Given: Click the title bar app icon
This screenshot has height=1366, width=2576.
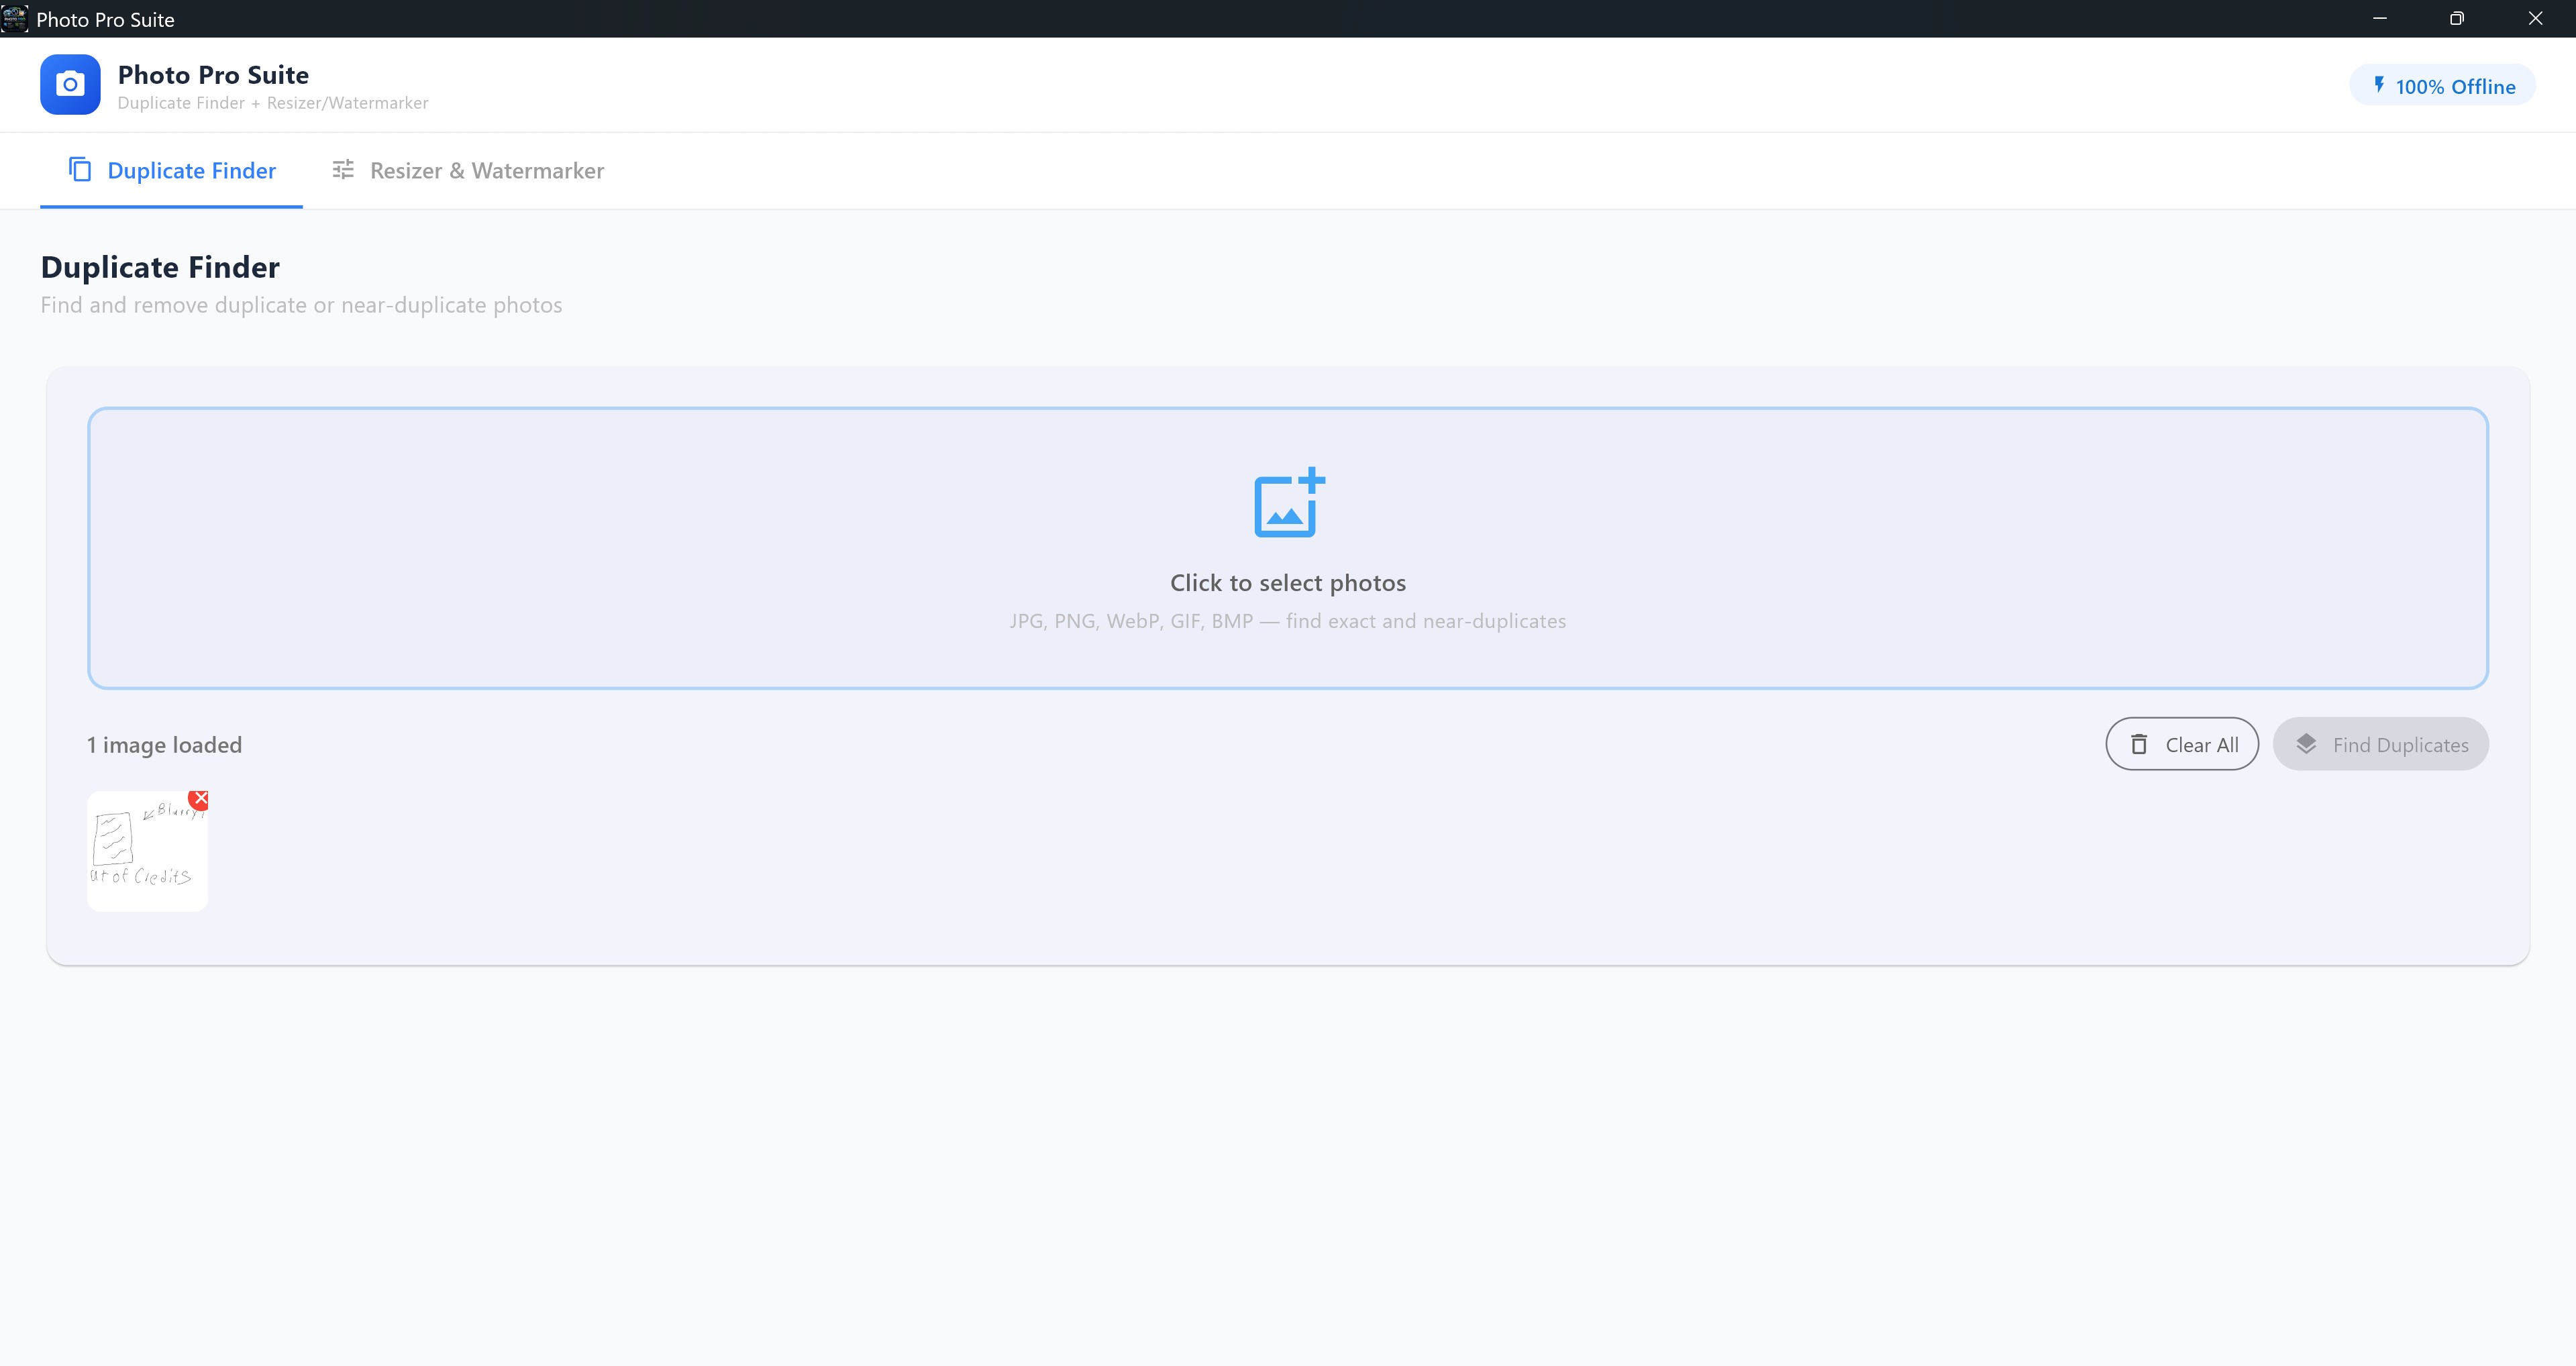Looking at the screenshot, I should 15,18.
